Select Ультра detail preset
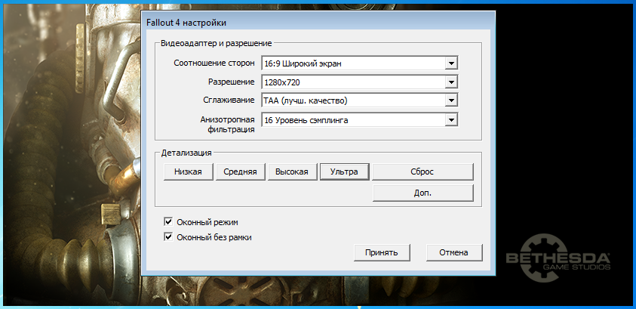Screen dimensions: 636x309 point(344,171)
